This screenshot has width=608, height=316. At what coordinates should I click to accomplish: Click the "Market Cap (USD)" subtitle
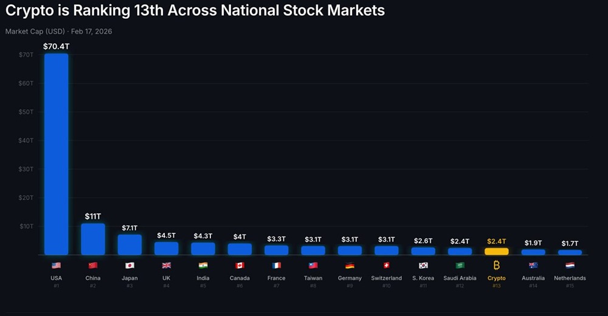[35, 31]
